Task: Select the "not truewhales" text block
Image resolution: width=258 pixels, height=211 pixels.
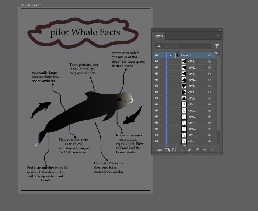Action: coord(45,77)
